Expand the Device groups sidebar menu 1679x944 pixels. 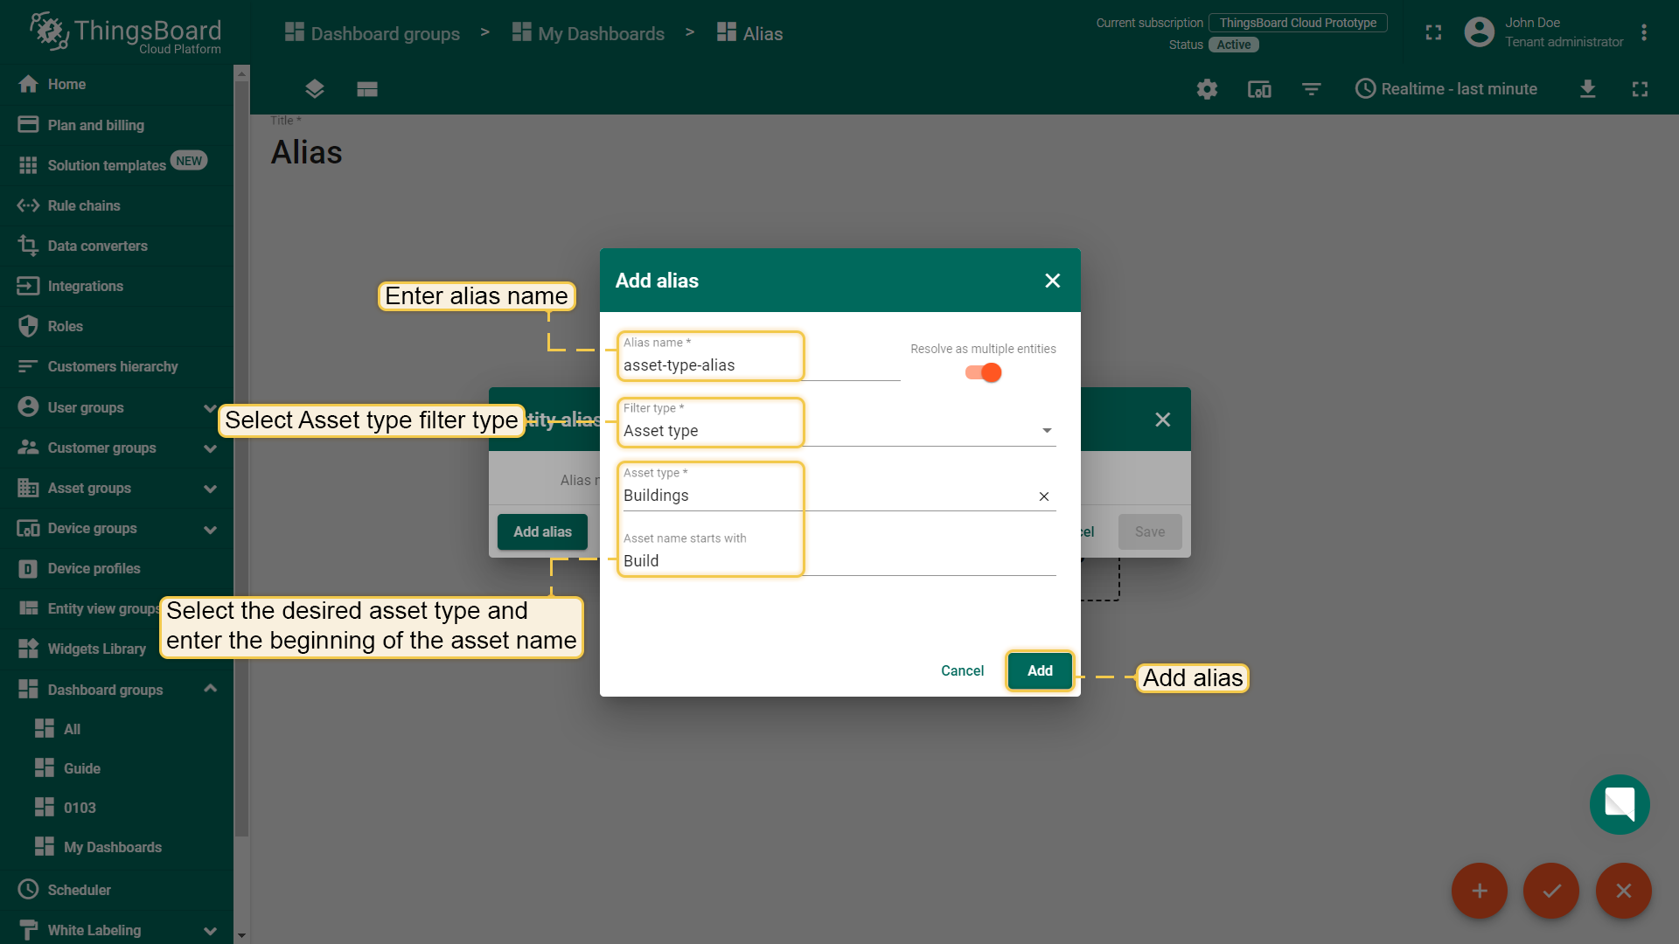coord(209,529)
